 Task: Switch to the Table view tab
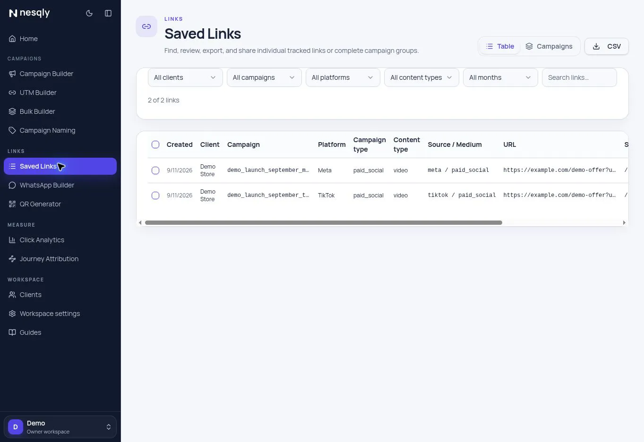500,46
